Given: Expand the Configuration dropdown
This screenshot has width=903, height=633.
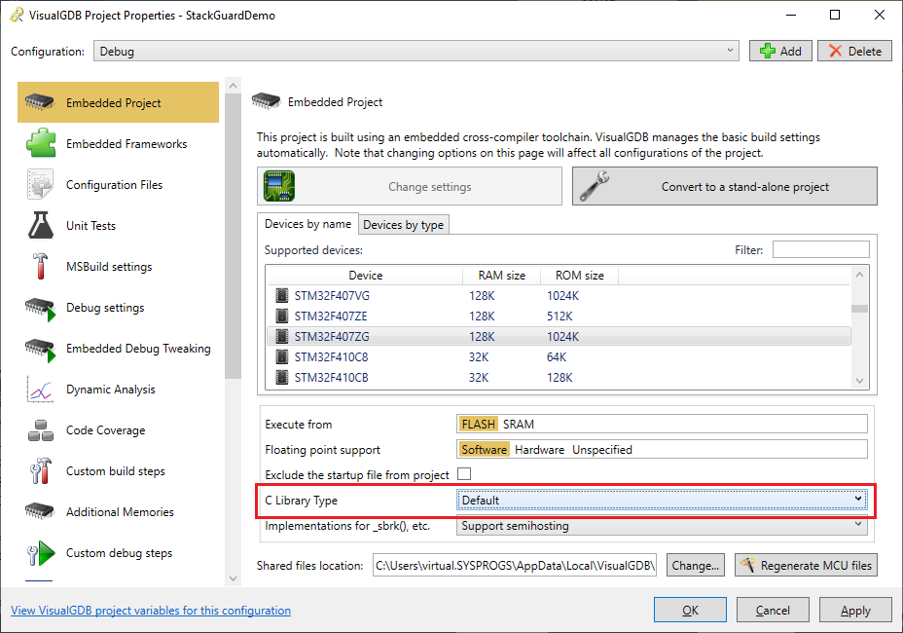Looking at the screenshot, I should point(416,51).
